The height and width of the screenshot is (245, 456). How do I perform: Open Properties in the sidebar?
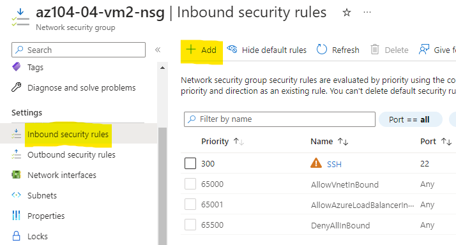click(x=46, y=216)
